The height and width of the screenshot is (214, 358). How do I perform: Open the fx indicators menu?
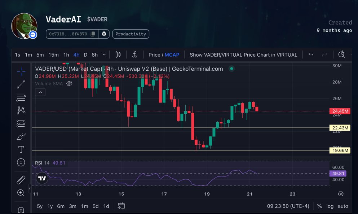135,54
